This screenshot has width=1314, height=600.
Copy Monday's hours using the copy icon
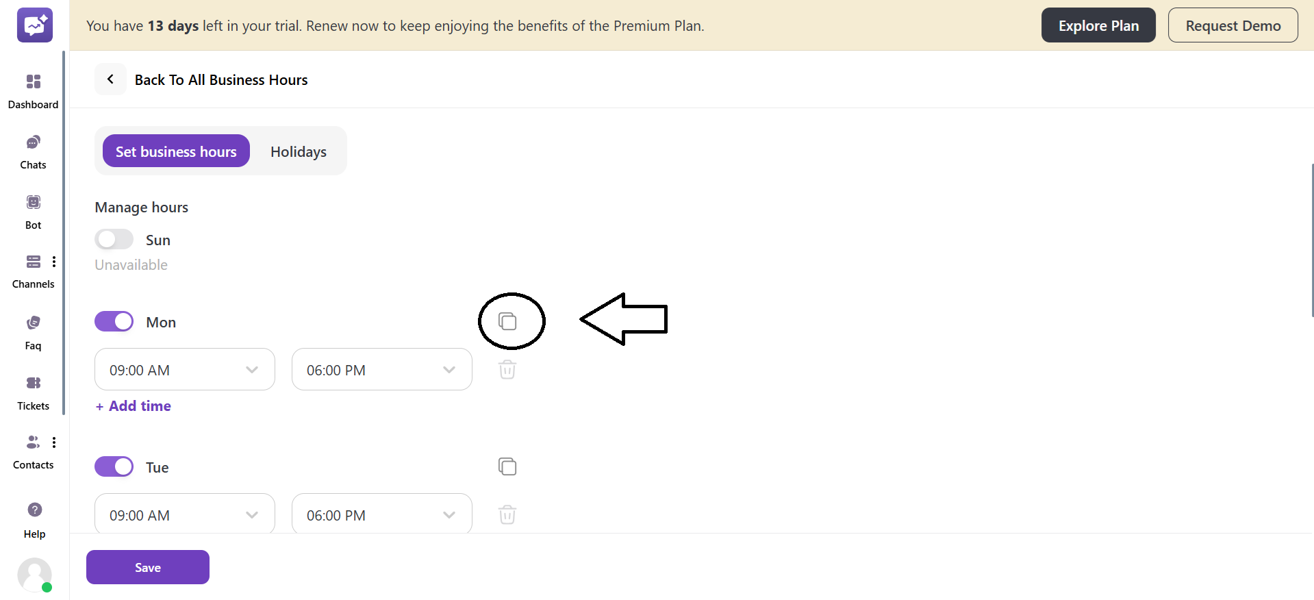507,321
